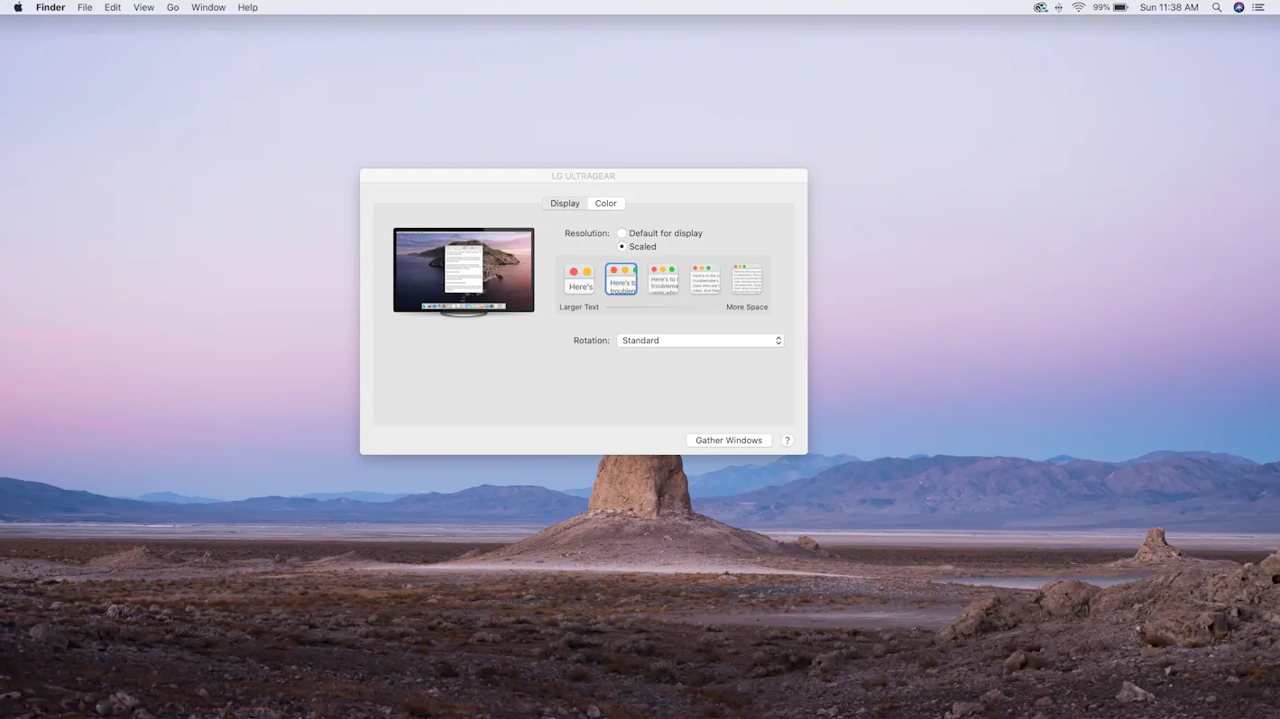The width and height of the screenshot is (1280, 719).
Task: Open the Finder menu
Action: (51, 7)
